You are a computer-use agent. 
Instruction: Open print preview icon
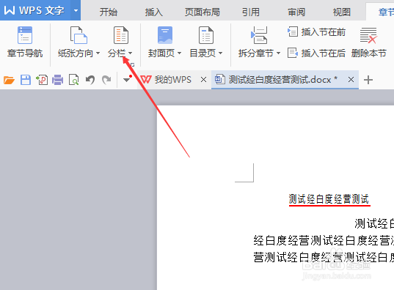coord(74,80)
